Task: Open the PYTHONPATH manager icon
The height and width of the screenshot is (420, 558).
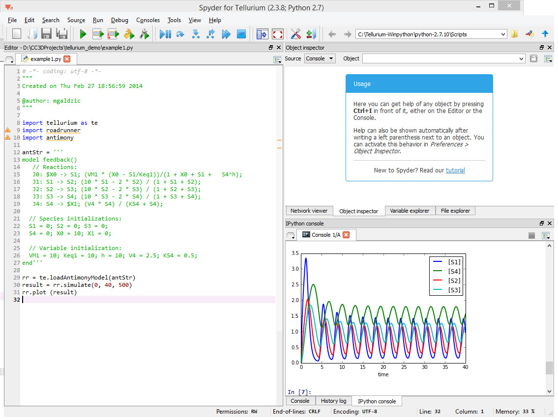Action: [311, 34]
